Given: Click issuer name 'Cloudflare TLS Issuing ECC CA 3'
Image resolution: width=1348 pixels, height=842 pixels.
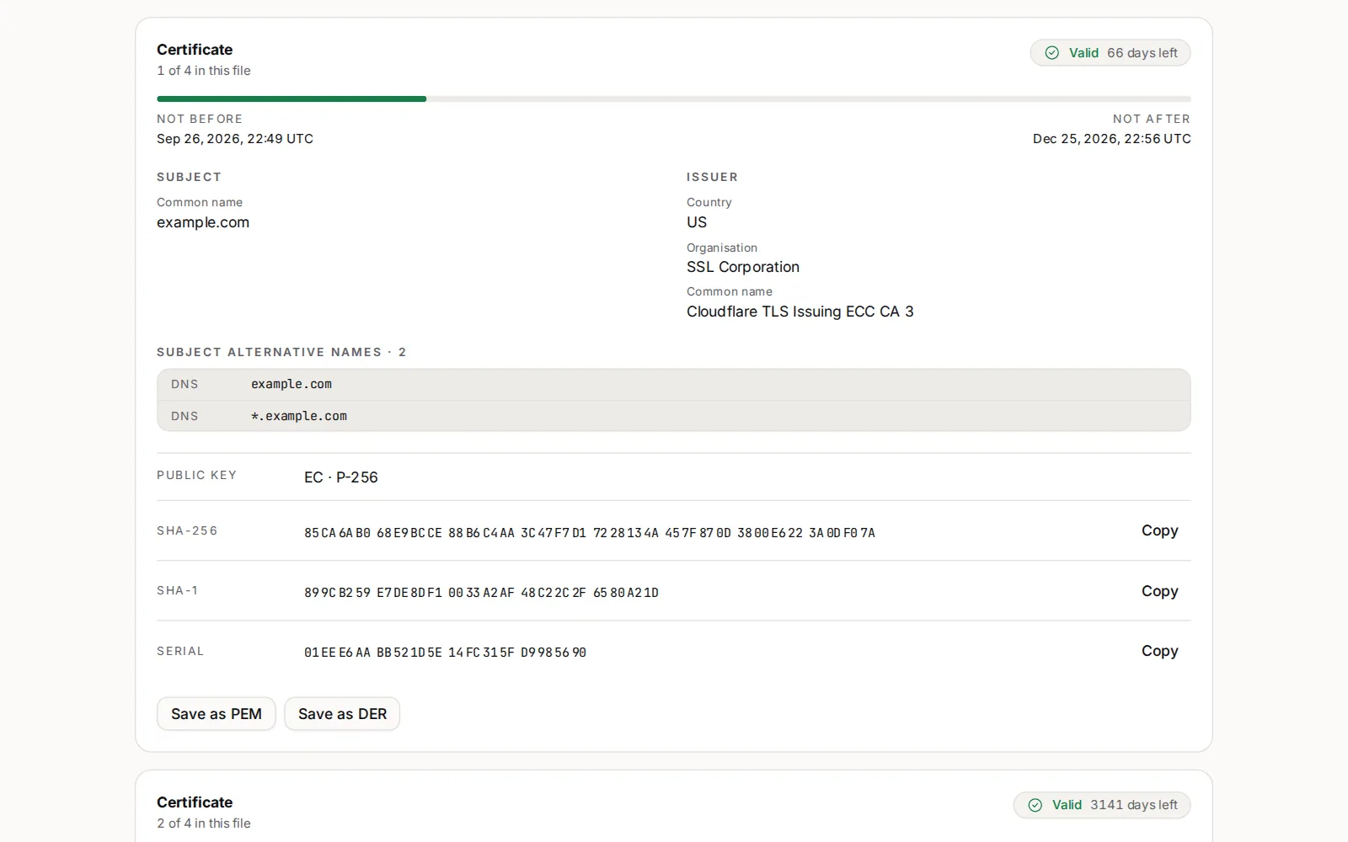Looking at the screenshot, I should click(x=800, y=312).
